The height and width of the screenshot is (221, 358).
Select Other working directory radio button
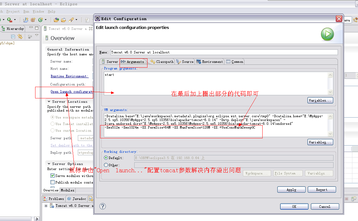coord(106,165)
